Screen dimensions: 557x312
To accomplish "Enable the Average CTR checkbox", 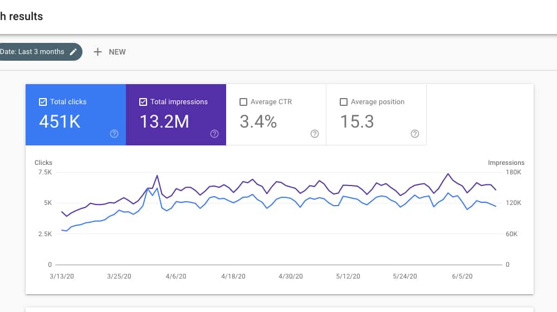I will [243, 102].
